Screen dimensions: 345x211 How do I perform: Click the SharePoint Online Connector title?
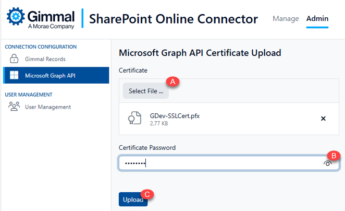pos(174,19)
